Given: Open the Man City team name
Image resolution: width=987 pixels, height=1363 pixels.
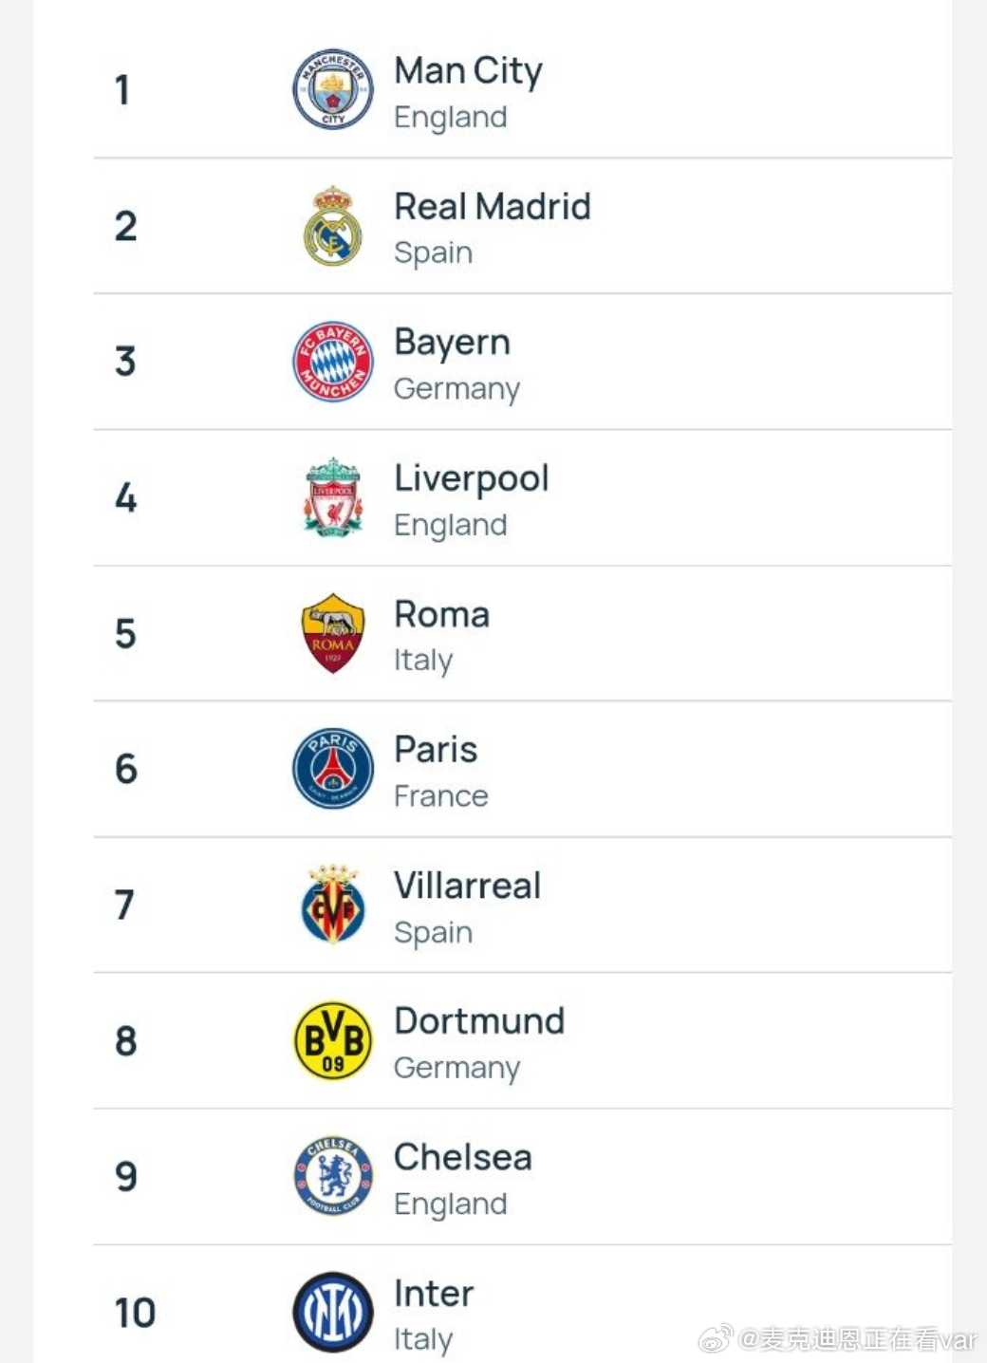Looking at the screenshot, I should click(468, 71).
